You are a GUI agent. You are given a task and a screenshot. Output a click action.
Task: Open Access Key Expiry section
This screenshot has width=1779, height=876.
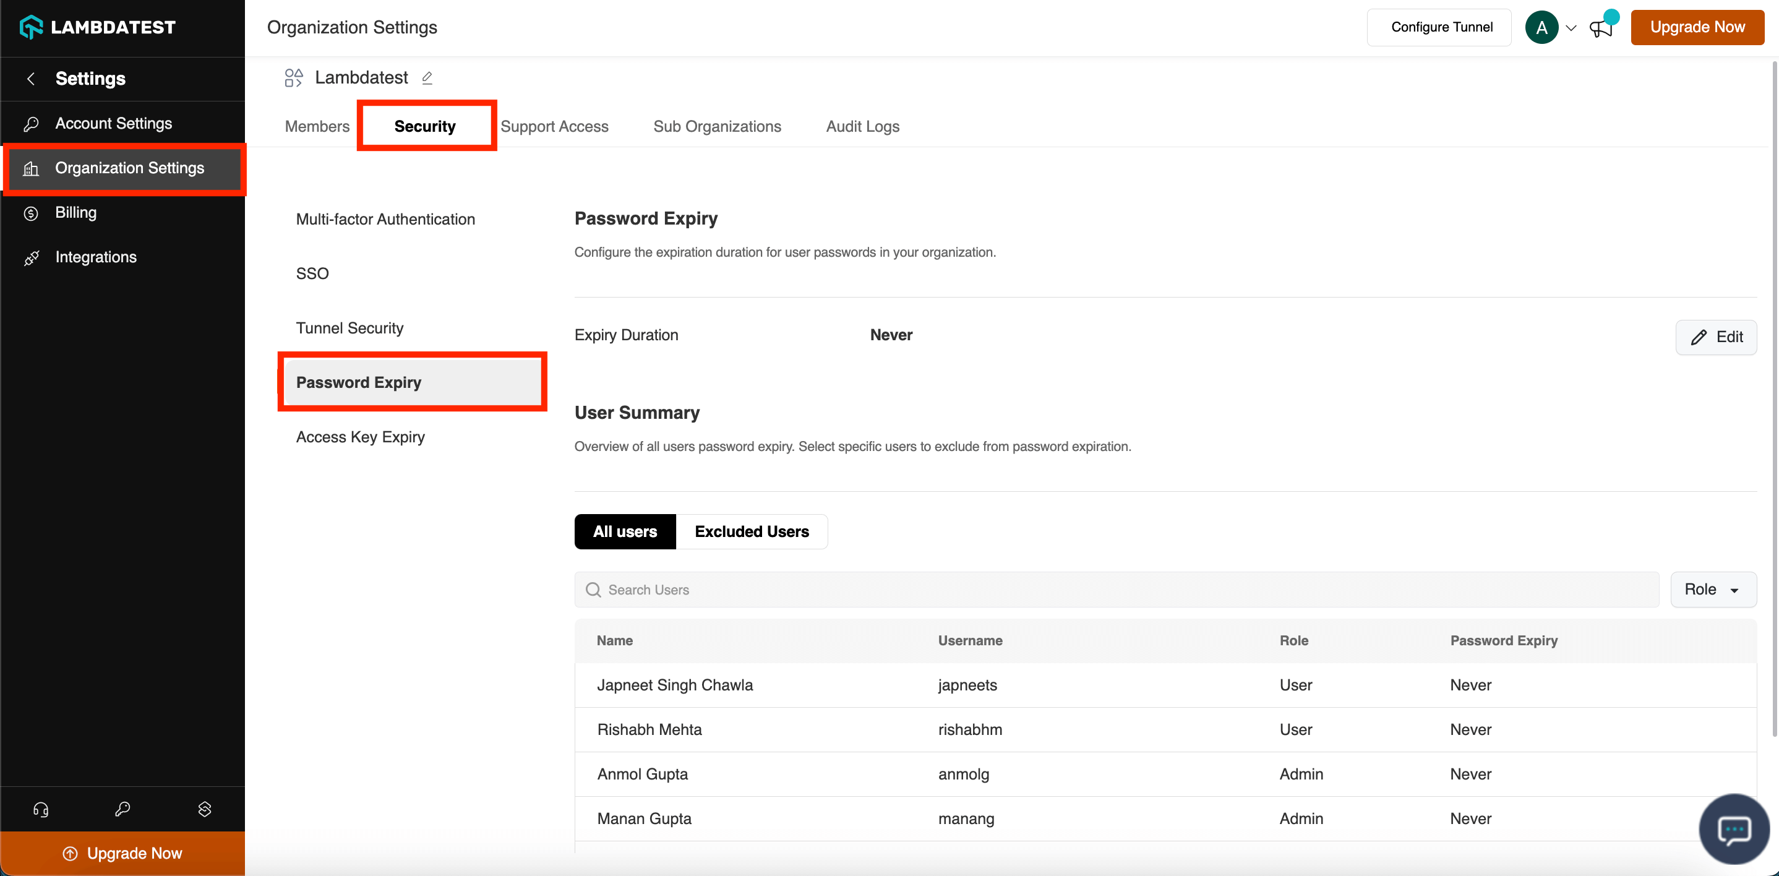click(360, 437)
